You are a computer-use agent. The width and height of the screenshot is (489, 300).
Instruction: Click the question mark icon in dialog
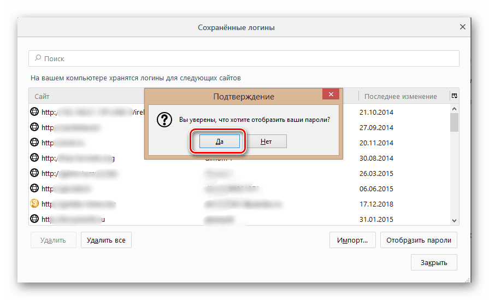click(x=164, y=120)
